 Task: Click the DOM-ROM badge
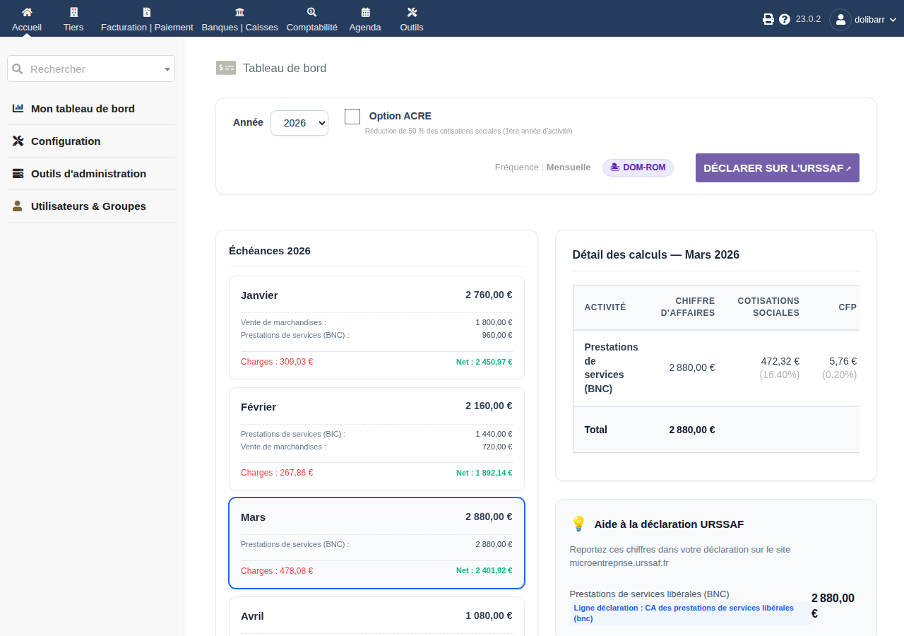tap(638, 167)
